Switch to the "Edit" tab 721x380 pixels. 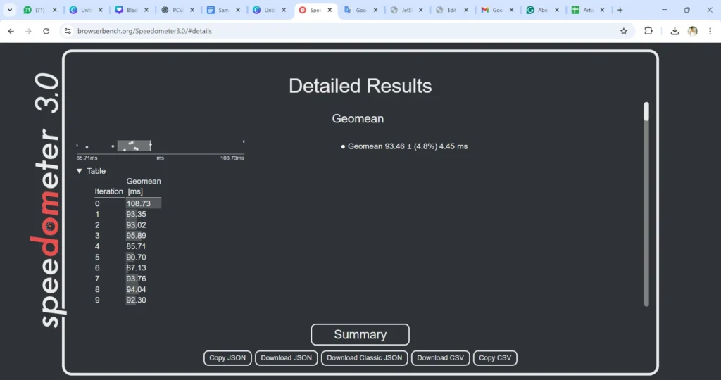pyautogui.click(x=452, y=10)
